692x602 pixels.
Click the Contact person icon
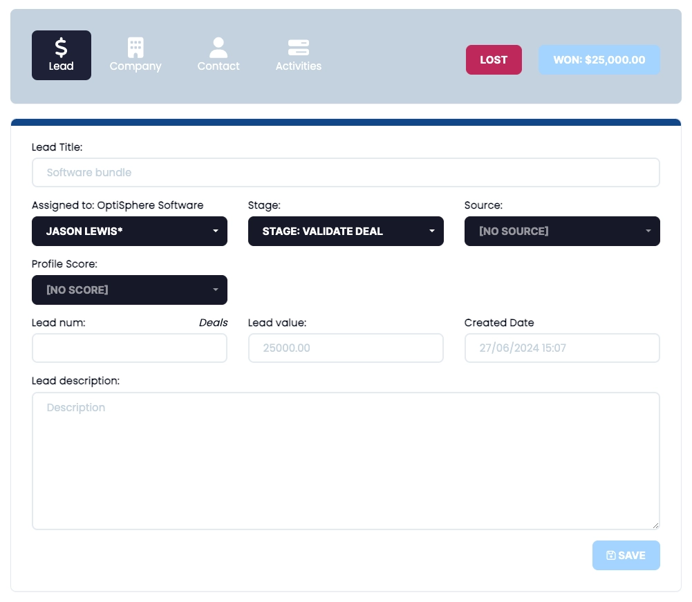(218, 47)
